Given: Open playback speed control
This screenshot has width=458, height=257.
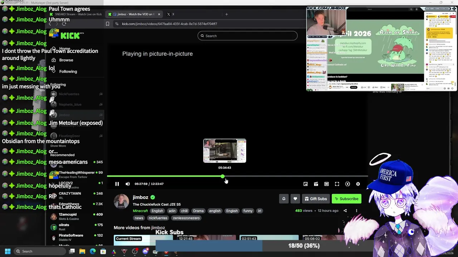Looking at the screenshot, I should click(347, 184).
